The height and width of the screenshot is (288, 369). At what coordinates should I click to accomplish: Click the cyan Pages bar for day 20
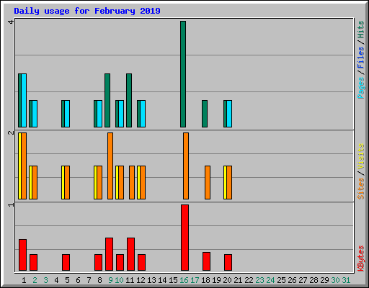tap(229, 114)
